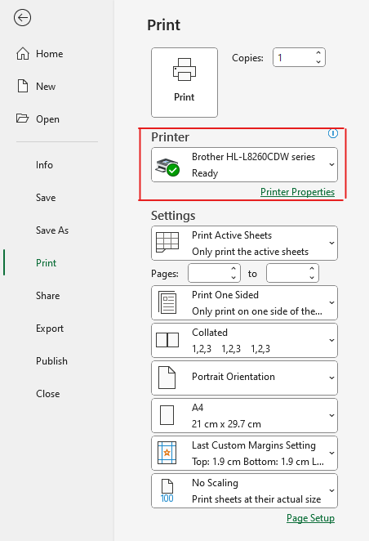Screen dimensions: 369x541
Task: Open the Page Setup link
Action: coord(310,518)
